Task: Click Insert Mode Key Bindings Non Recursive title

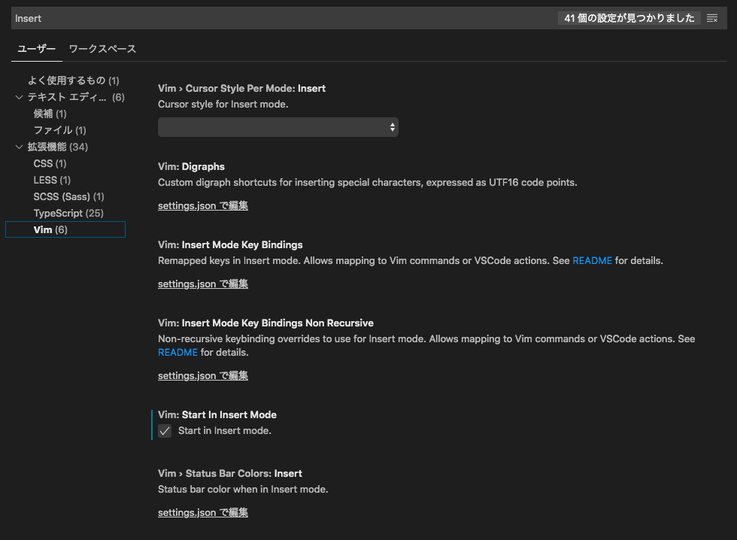Action: pyautogui.click(x=265, y=323)
